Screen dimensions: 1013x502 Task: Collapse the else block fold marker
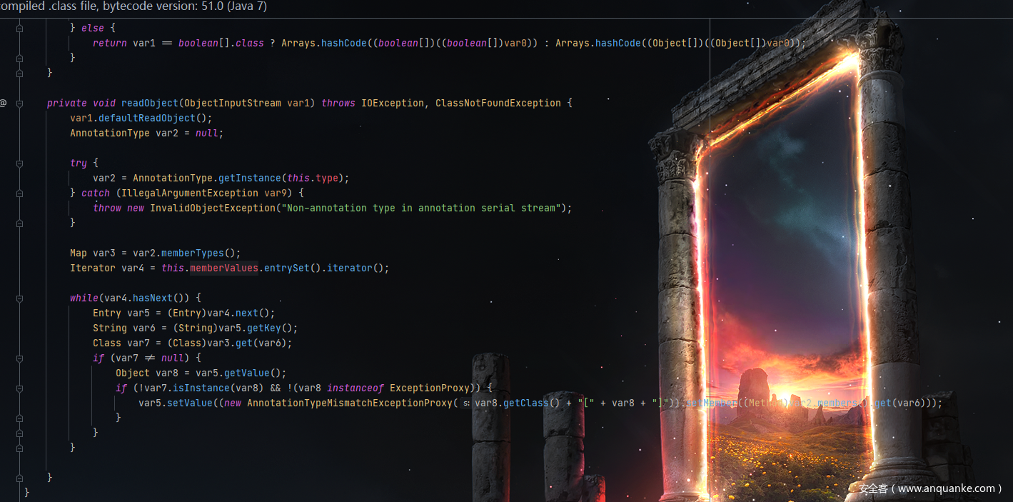click(x=19, y=28)
